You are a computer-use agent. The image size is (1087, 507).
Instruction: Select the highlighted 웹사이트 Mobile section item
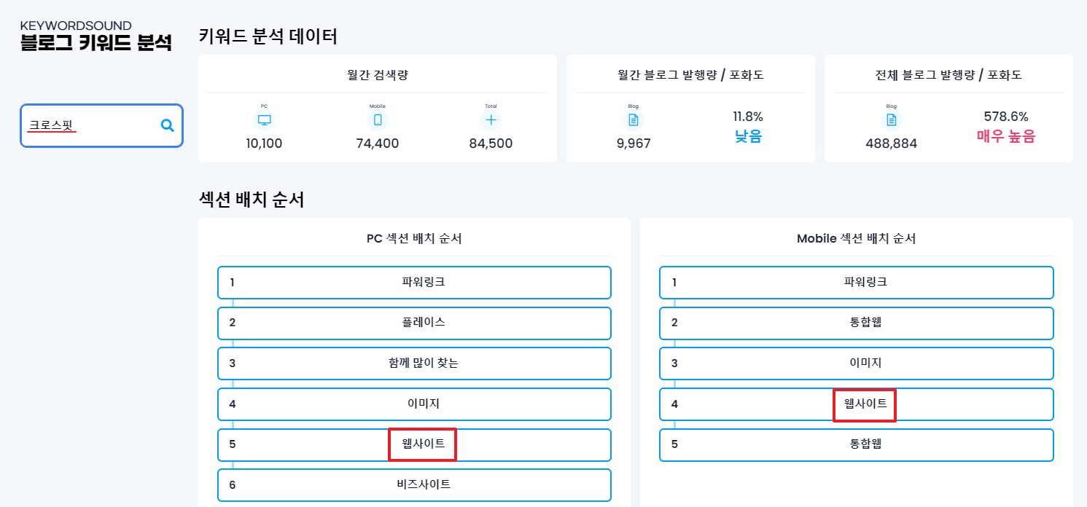[x=864, y=404]
